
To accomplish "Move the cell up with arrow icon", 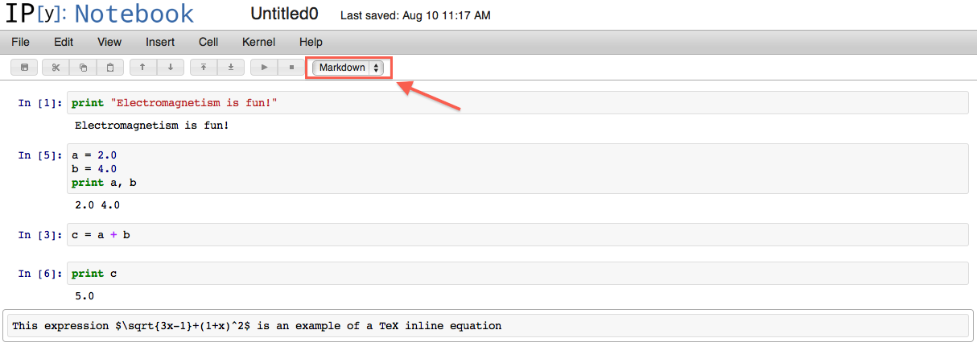I will 142,68.
